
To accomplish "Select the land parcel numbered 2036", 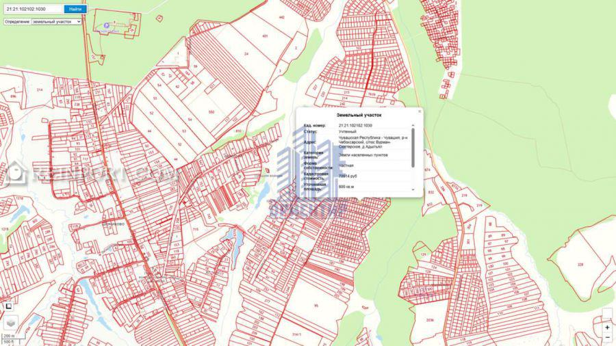I will point(429,320).
